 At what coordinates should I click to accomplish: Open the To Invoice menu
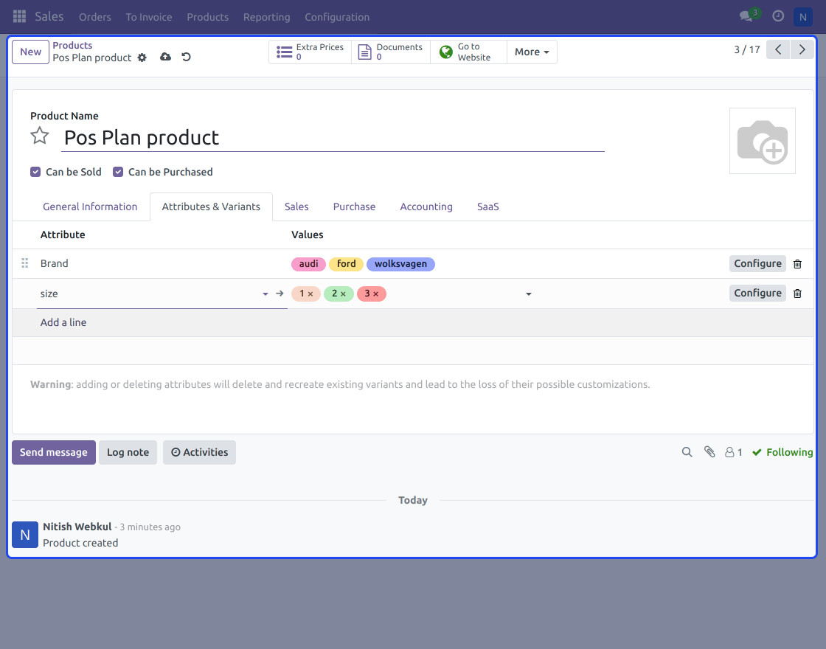148,17
